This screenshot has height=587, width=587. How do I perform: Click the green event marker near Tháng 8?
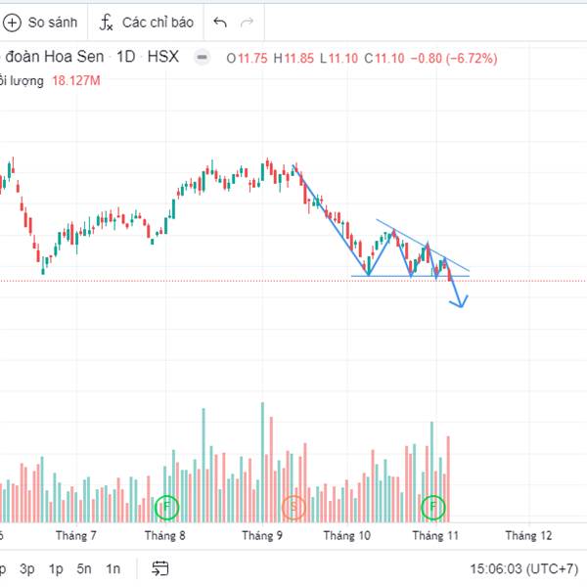click(167, 507)
